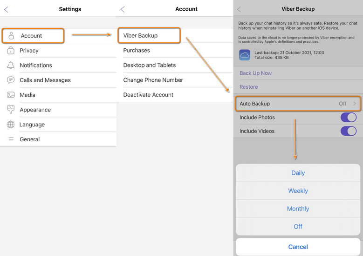
Task: Click the Auto Backup Off value
Action: [342, 104]
